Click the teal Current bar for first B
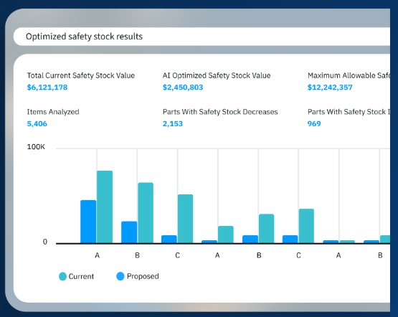Viewport: 398px width, 317px height. 146,213
